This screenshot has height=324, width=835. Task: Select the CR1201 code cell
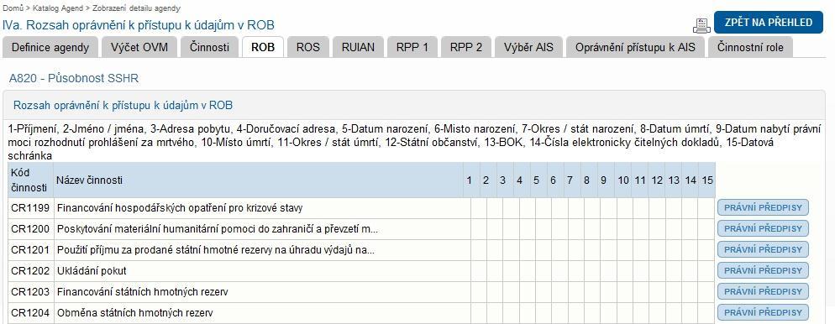(30, 250)
